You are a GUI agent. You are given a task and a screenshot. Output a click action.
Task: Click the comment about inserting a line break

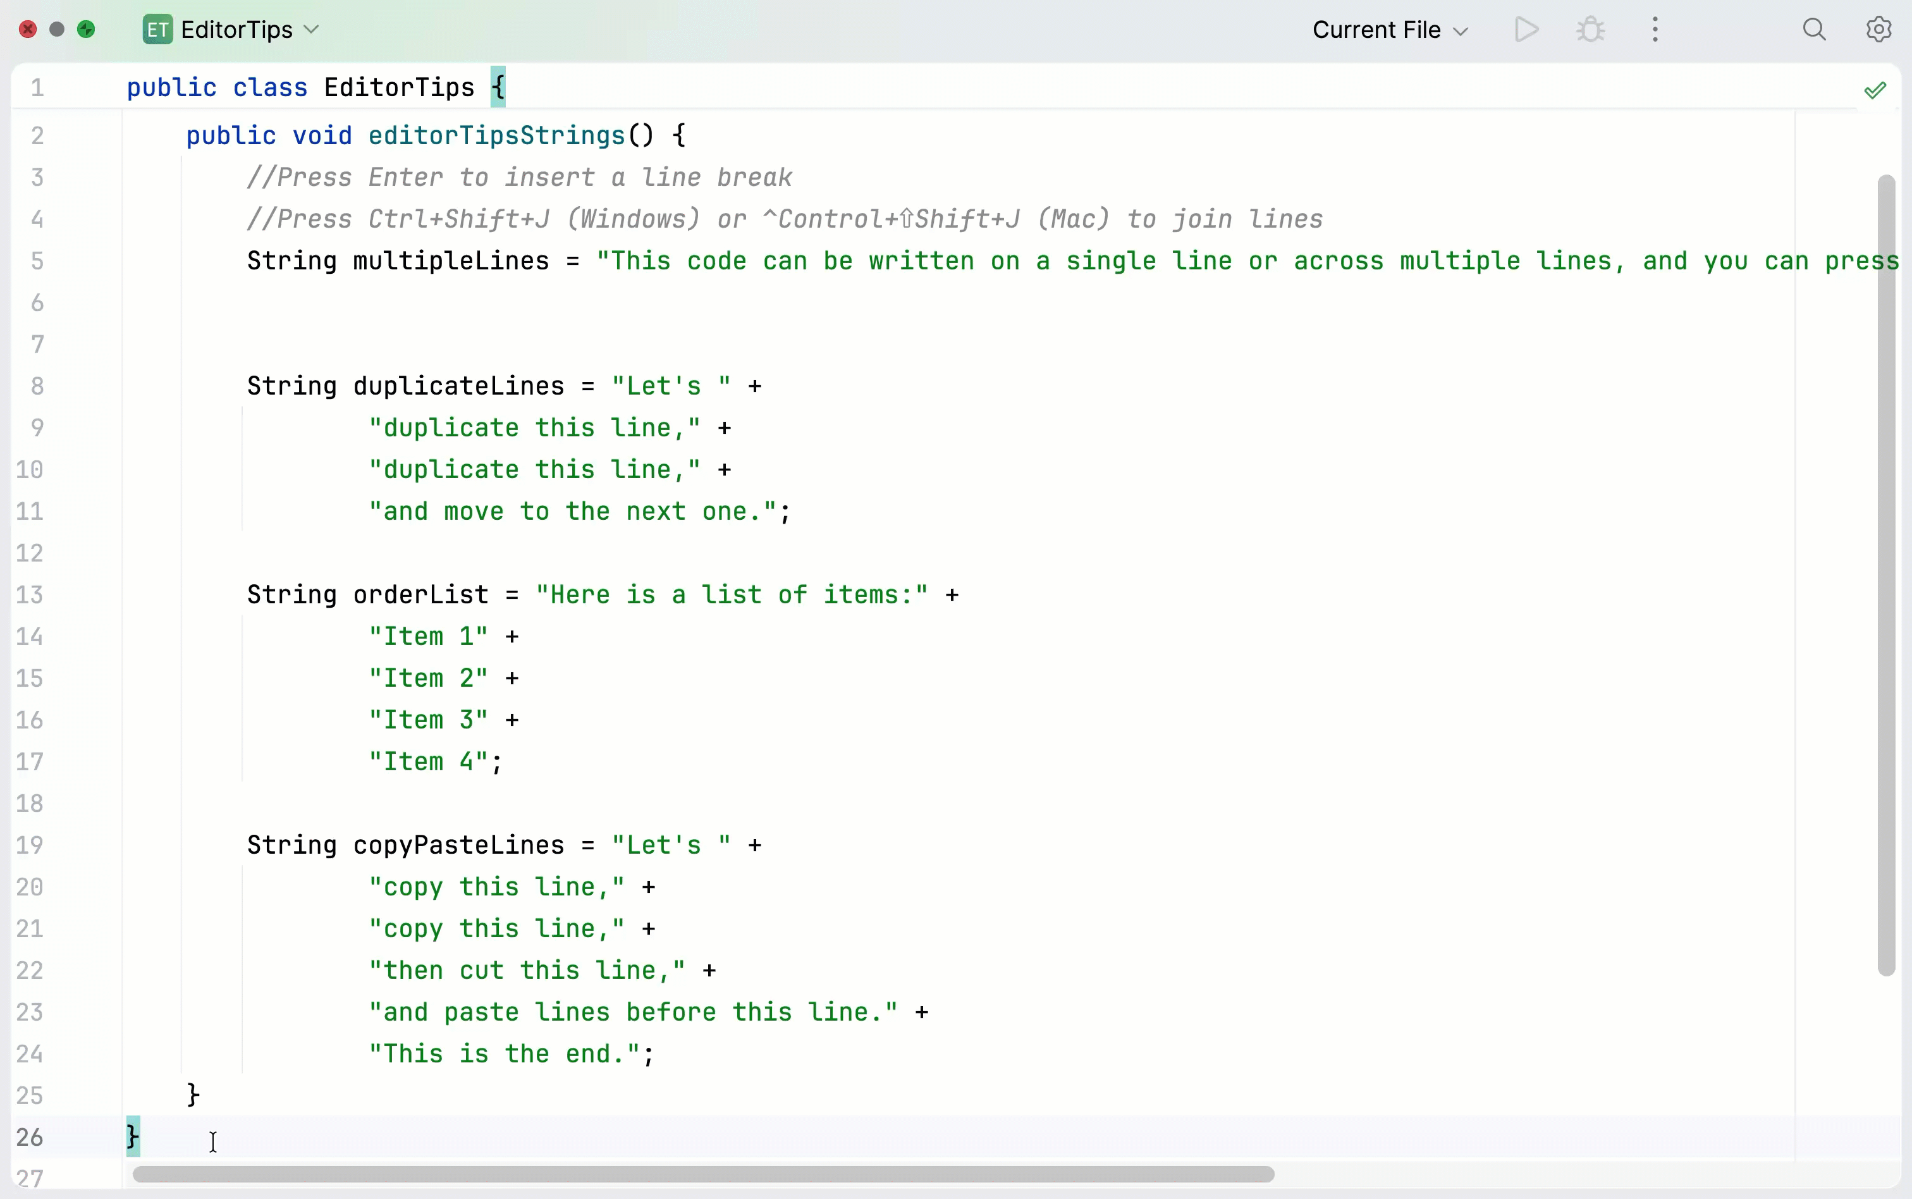coord(519,178)
